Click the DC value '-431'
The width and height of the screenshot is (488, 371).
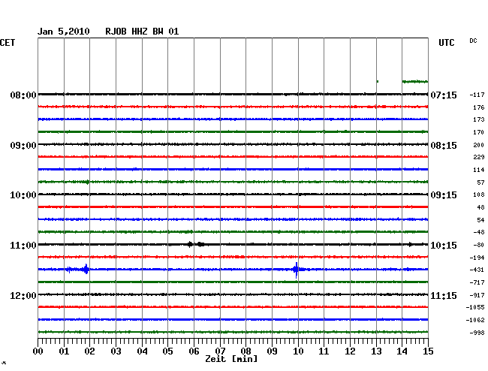pyautogui.click(x=477, y=270)
